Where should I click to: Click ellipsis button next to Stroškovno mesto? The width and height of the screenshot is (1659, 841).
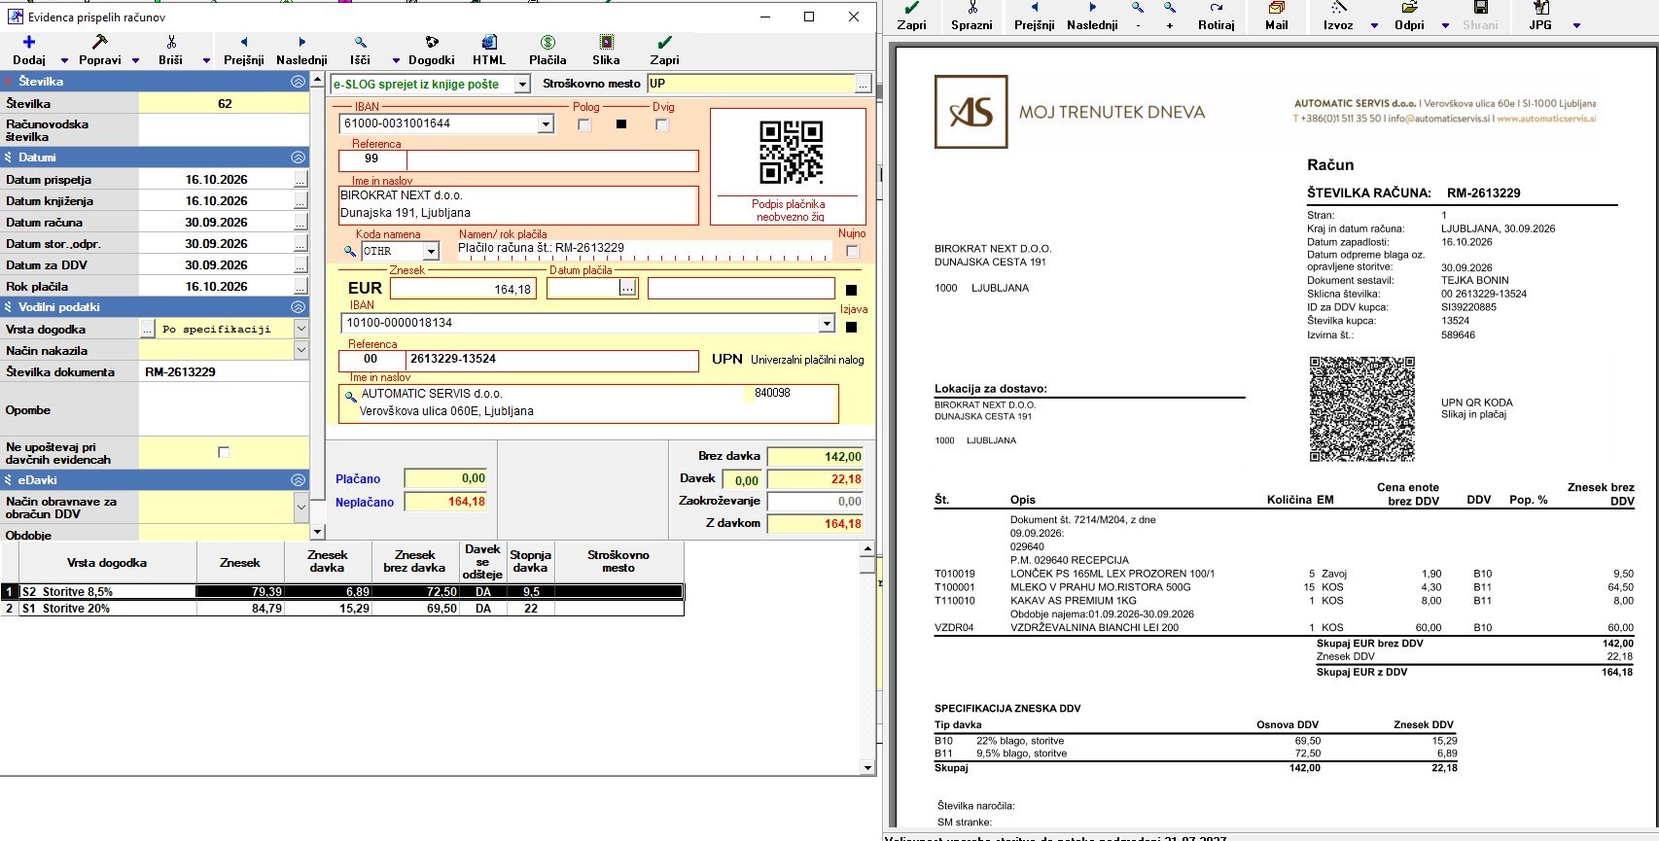coord(863,85)
